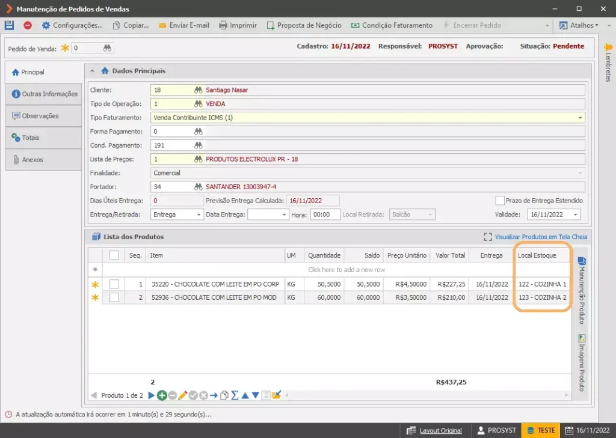Open Tipo Faturamento dropdown
The height and width of the screenshot is (438, 616).
point(580,118)
